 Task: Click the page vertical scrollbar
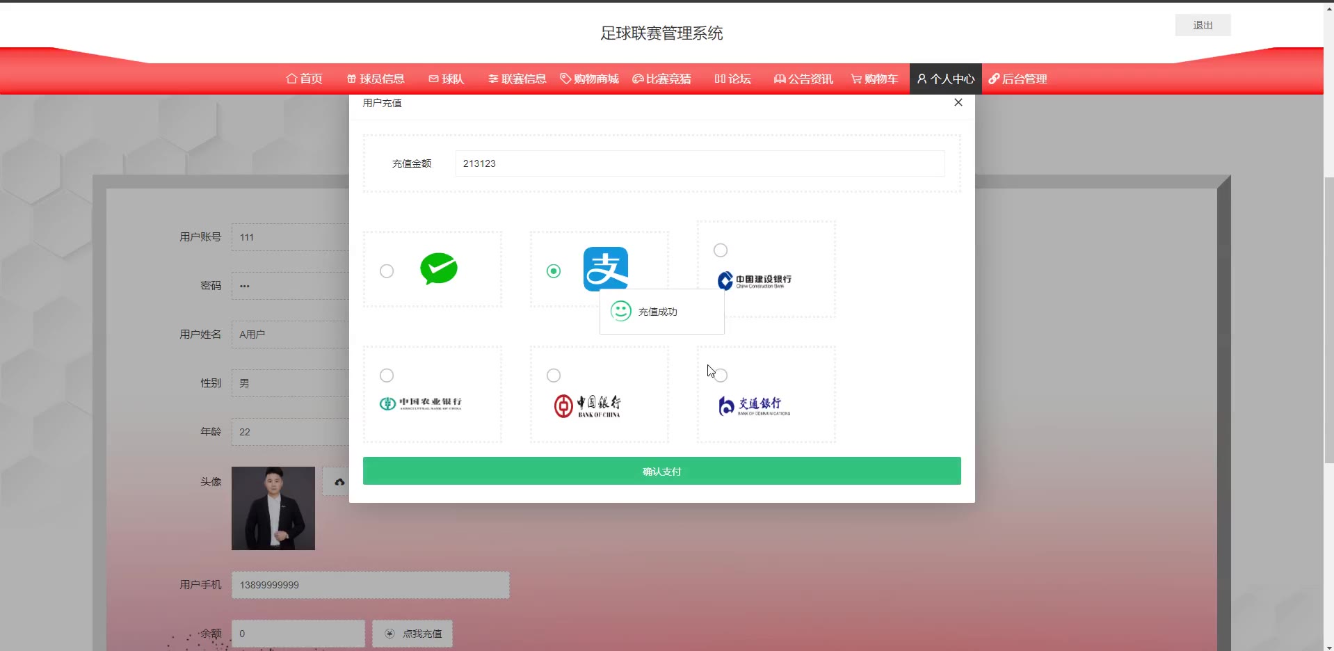point(1328,320)
